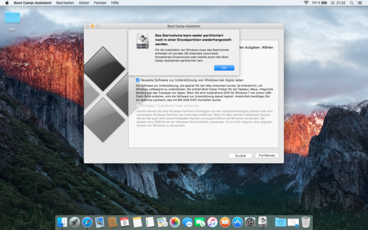Image resolution: width=368 pixels, height=230 pixels.
Task: Open Notes app in the dock
Action: pyautogui.click(x=137, y=222)
